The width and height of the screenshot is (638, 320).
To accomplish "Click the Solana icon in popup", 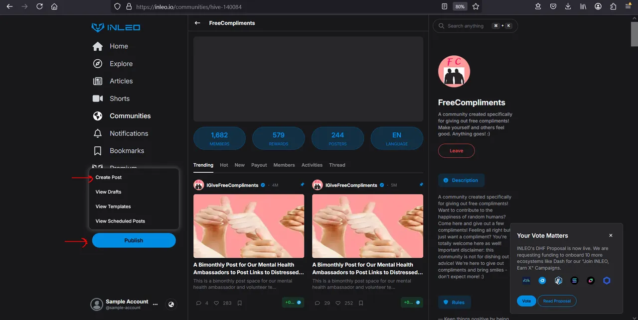I will 574,281.
